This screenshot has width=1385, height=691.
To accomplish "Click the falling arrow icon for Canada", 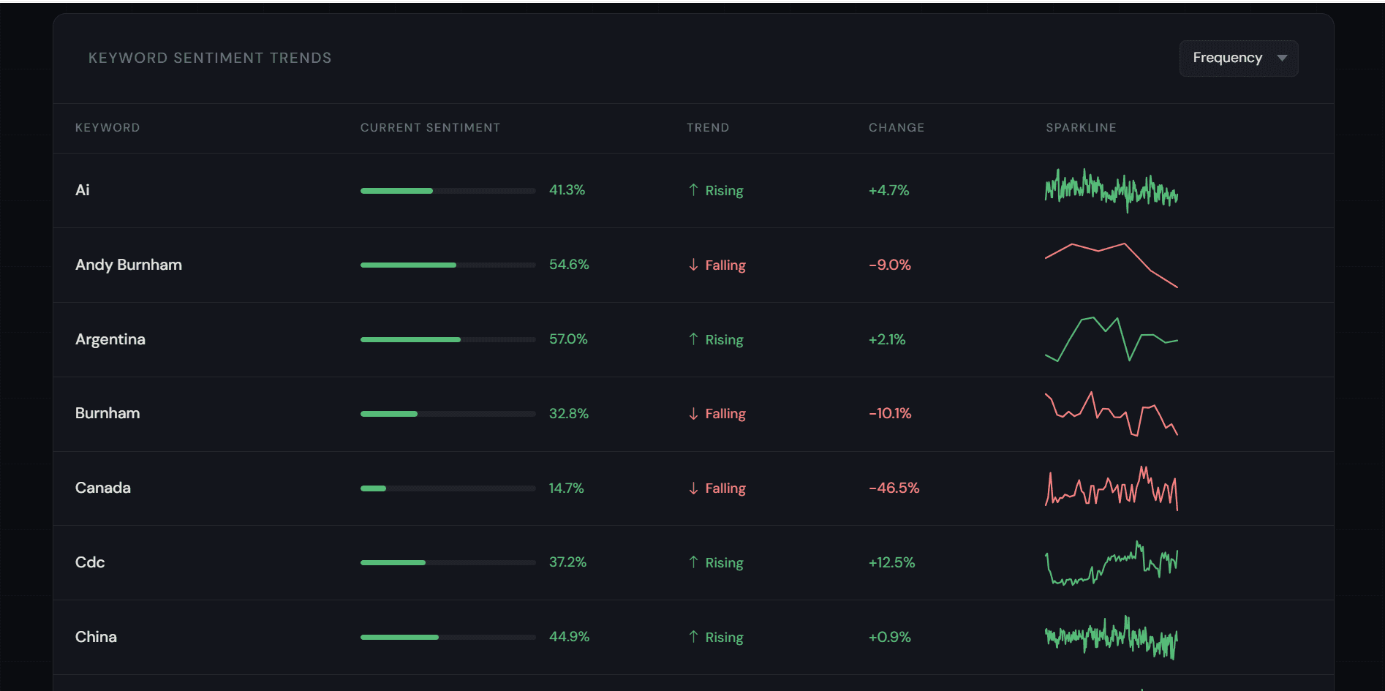I will (693, 488).
